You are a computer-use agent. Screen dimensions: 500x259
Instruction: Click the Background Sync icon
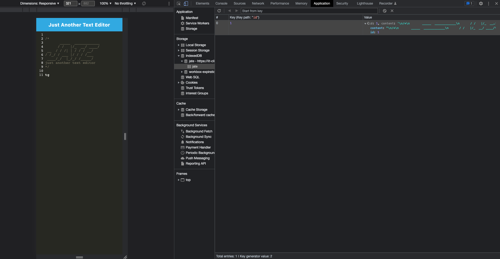click(x=183, y=137)
